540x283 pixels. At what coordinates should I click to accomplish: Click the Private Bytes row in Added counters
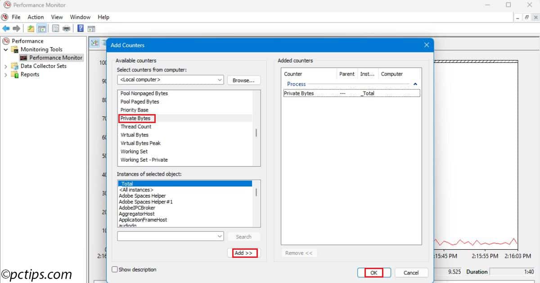coord(351,93)
